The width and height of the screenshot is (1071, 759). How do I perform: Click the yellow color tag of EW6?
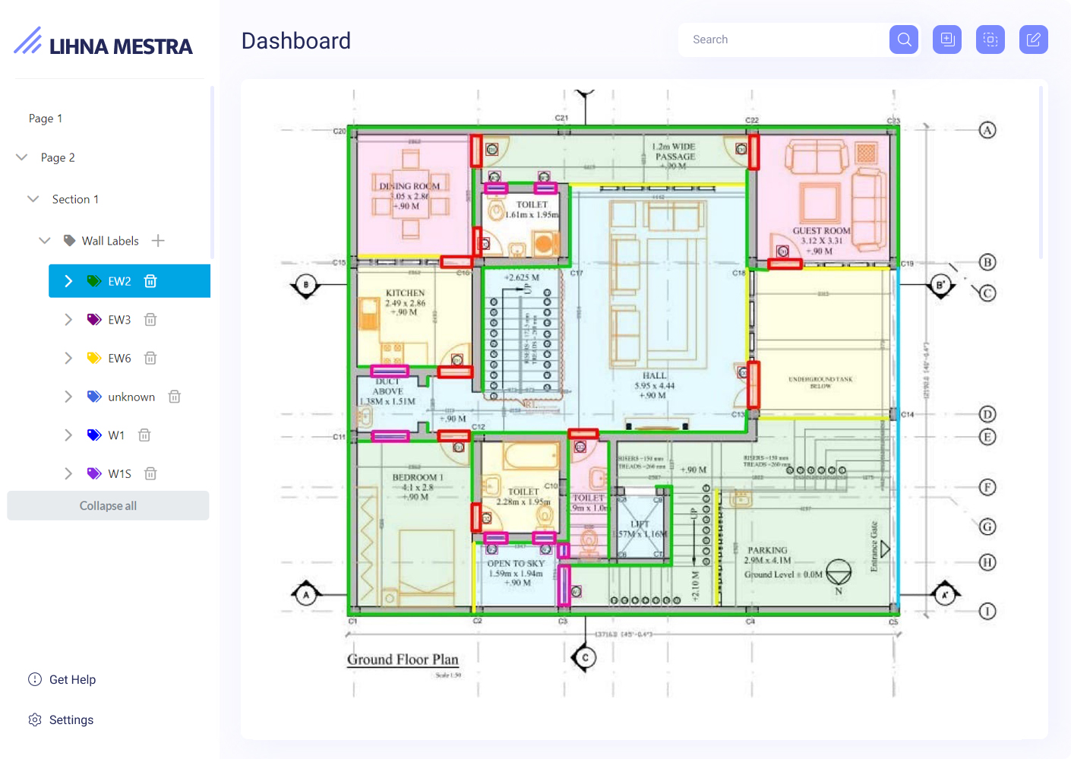(x=93, y=357)
